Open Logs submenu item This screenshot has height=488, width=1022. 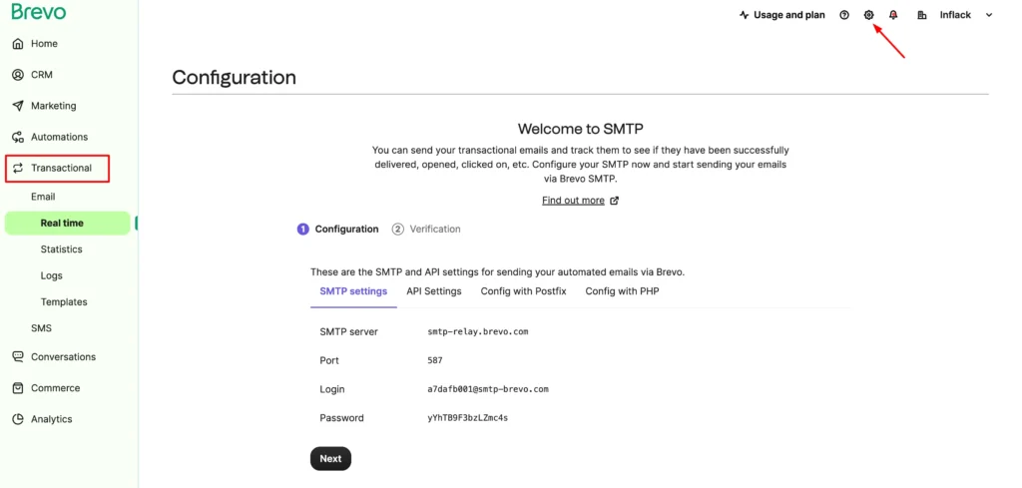click(52, 275)
